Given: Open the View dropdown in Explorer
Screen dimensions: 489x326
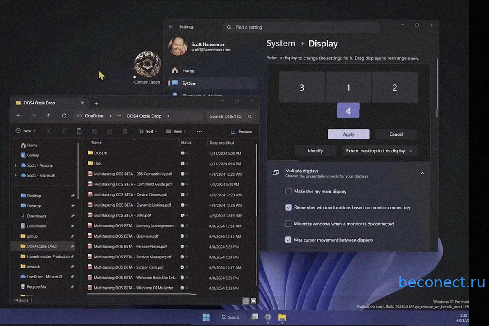Looking at the screenshot, I should (x=176, y=131).
